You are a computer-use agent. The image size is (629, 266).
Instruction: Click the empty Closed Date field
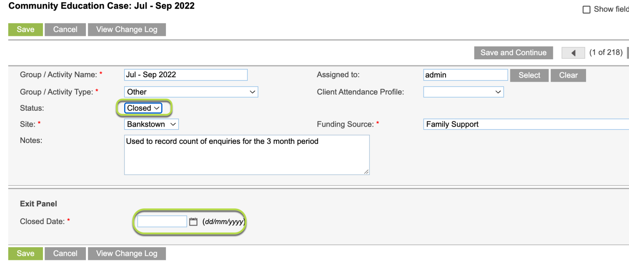[x=162, y=221]
